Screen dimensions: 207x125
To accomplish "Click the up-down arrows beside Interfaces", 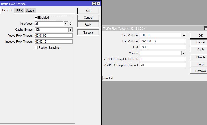I will tap(71, 24).
